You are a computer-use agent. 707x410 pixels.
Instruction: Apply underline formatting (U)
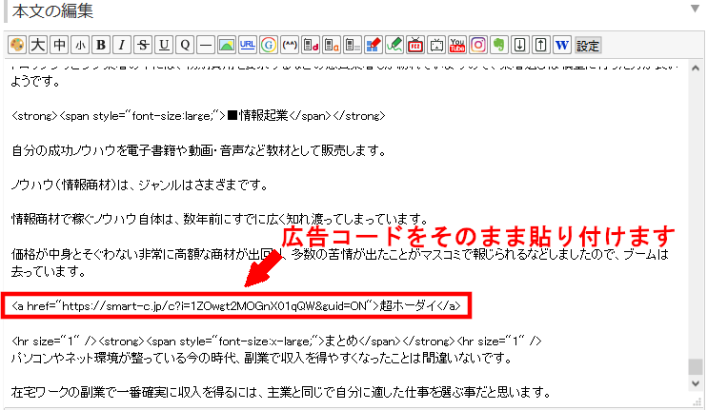pyautogui.click(x=164, y=45)
